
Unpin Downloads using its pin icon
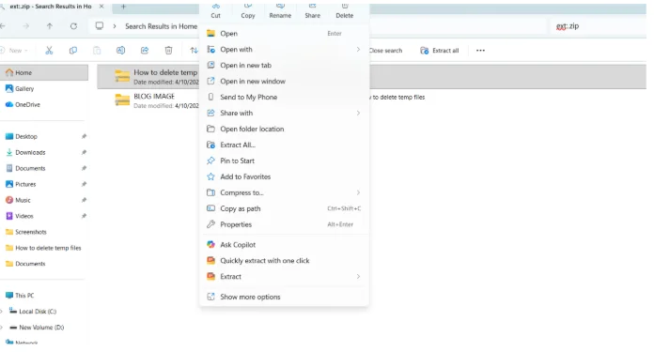tap(84, 152)
